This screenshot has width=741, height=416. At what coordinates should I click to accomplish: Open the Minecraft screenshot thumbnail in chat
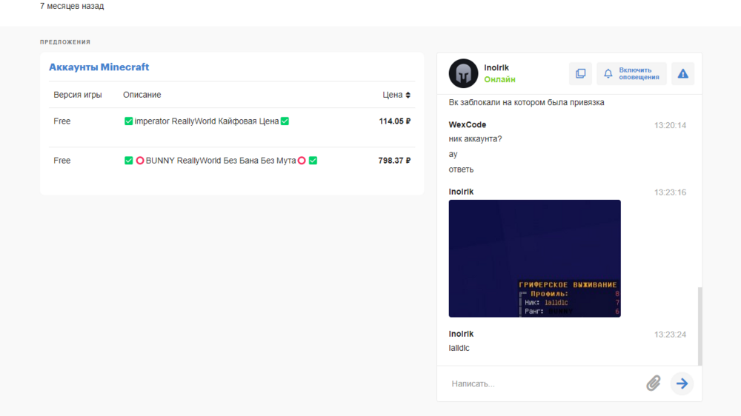(534, 258)
